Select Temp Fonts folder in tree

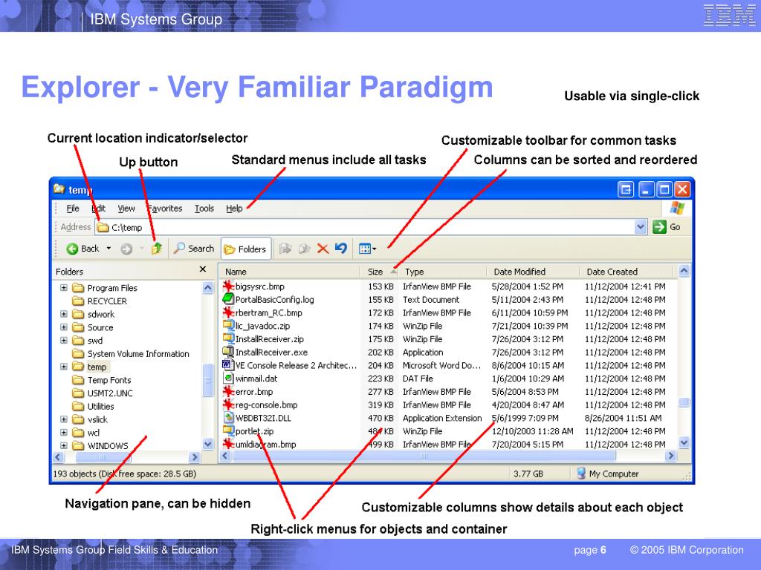(x=101, y=380)
